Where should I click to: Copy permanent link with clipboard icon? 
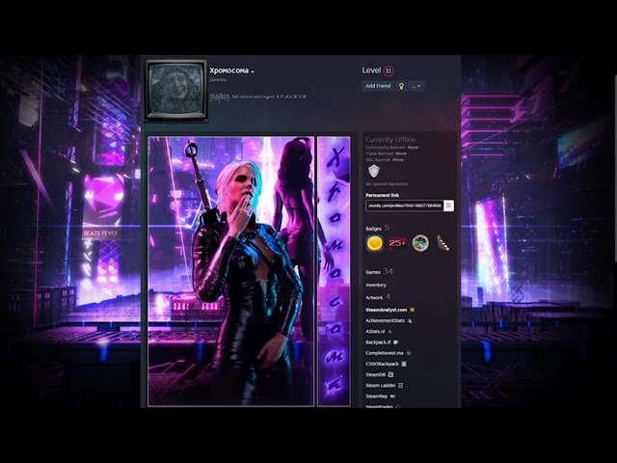[x=448, y=205]
